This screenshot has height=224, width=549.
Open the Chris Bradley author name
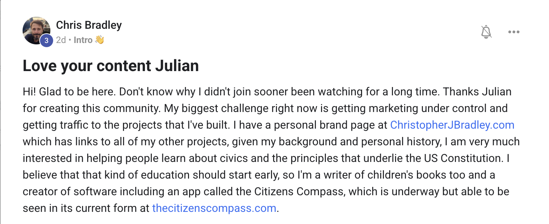click(x=89, y=25)
